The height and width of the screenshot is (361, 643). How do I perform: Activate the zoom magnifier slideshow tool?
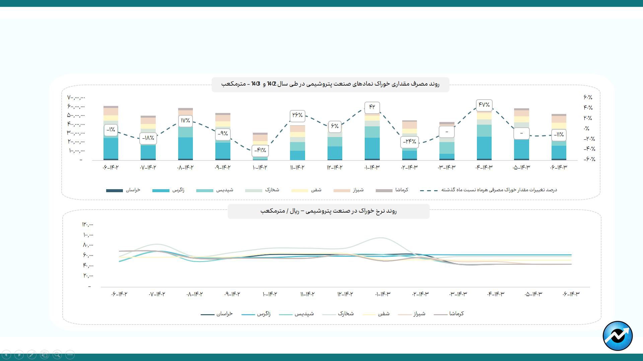pyautogui.click(x=57, y=355)
